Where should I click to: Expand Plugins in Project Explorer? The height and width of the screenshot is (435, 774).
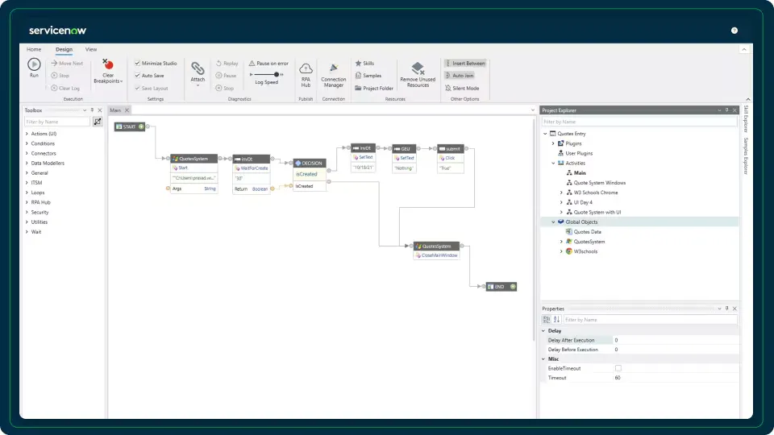pos(553,143)
